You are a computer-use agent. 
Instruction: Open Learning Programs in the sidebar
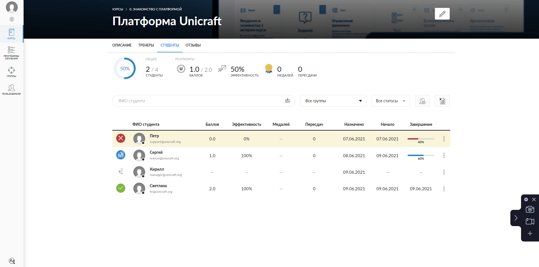click(x=12, y=53)
